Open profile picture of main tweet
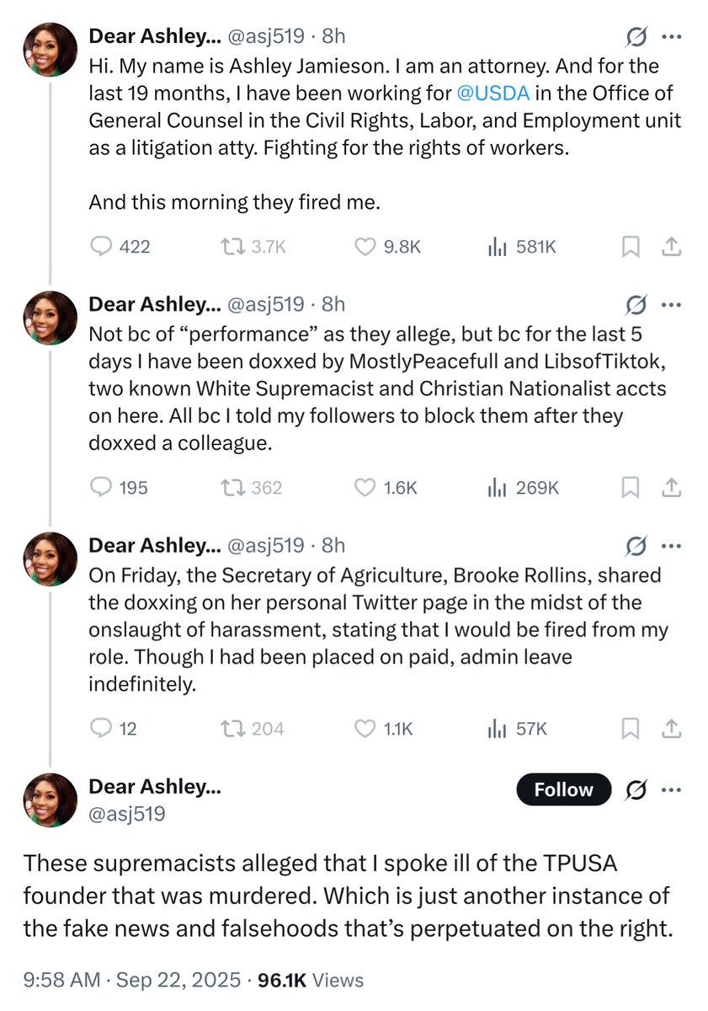This screenshot has height=1011, width=708. coord(51,800)
